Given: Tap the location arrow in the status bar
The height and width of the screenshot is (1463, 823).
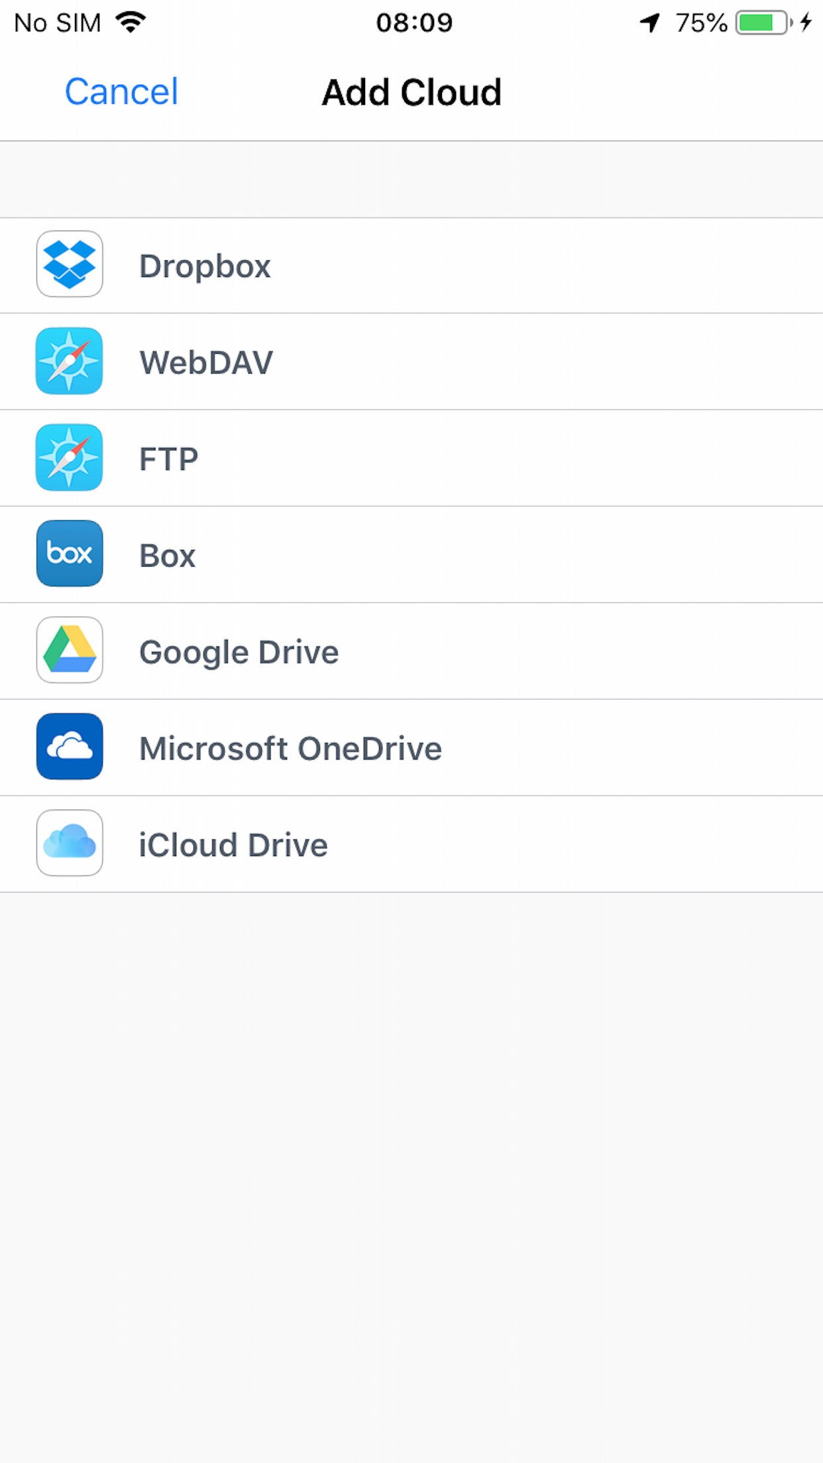Looking at the screenshot, I should click(x=651, y=22).
